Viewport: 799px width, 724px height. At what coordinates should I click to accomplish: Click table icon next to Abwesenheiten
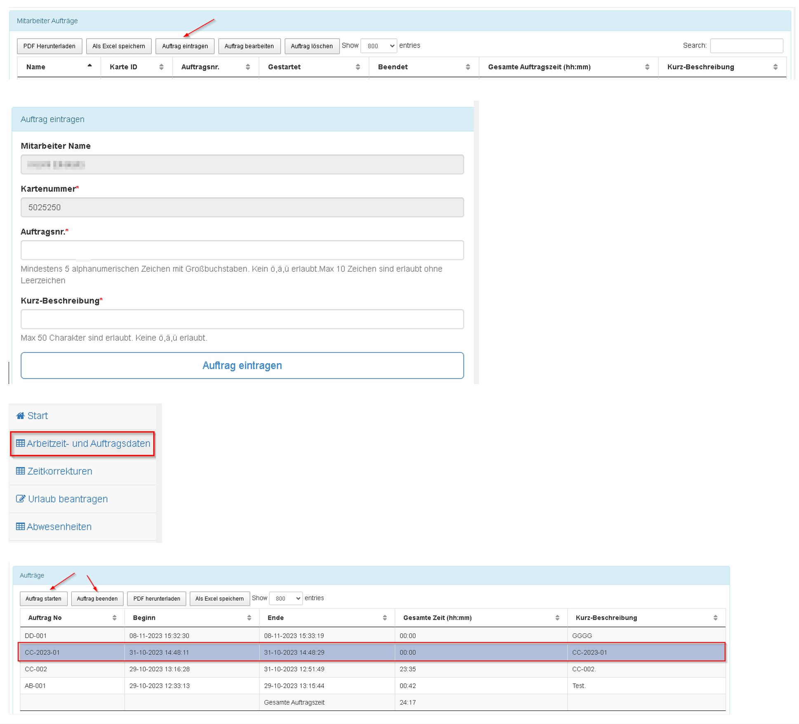point(20,526)
